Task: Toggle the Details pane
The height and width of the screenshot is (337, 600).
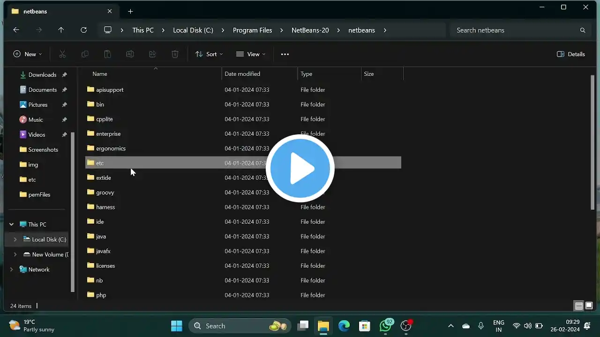Action: coord(571,54)
